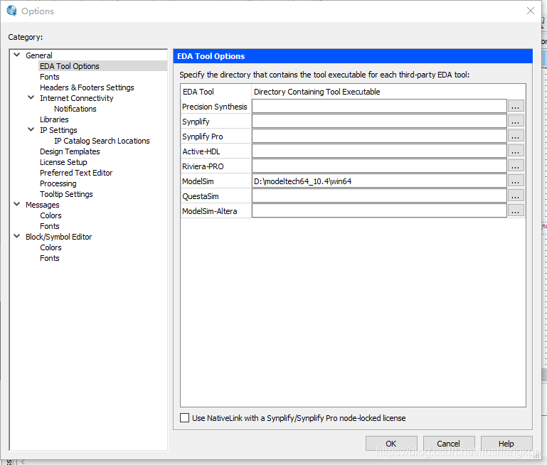Viewport: 547px width, 465px height.
Task: Open Fonts under Block/Symbol Editor
Action: tap(50, 258)
